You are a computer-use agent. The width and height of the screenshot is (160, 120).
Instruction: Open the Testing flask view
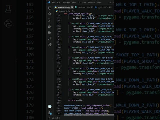(49, 38)
